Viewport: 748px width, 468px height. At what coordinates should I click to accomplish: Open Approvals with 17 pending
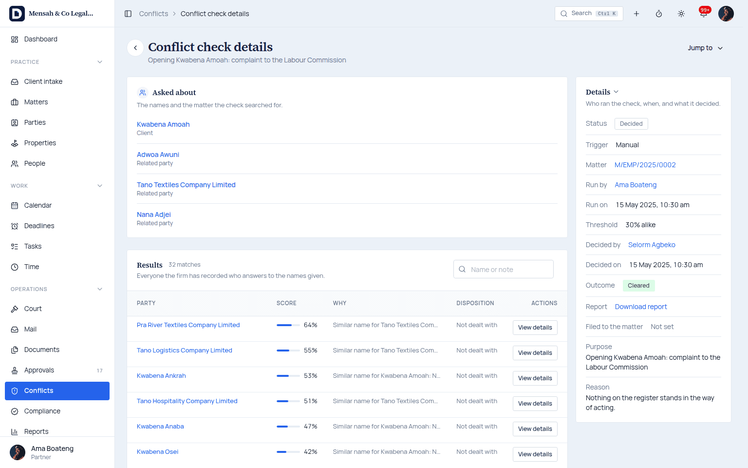[x=57, y=370]
